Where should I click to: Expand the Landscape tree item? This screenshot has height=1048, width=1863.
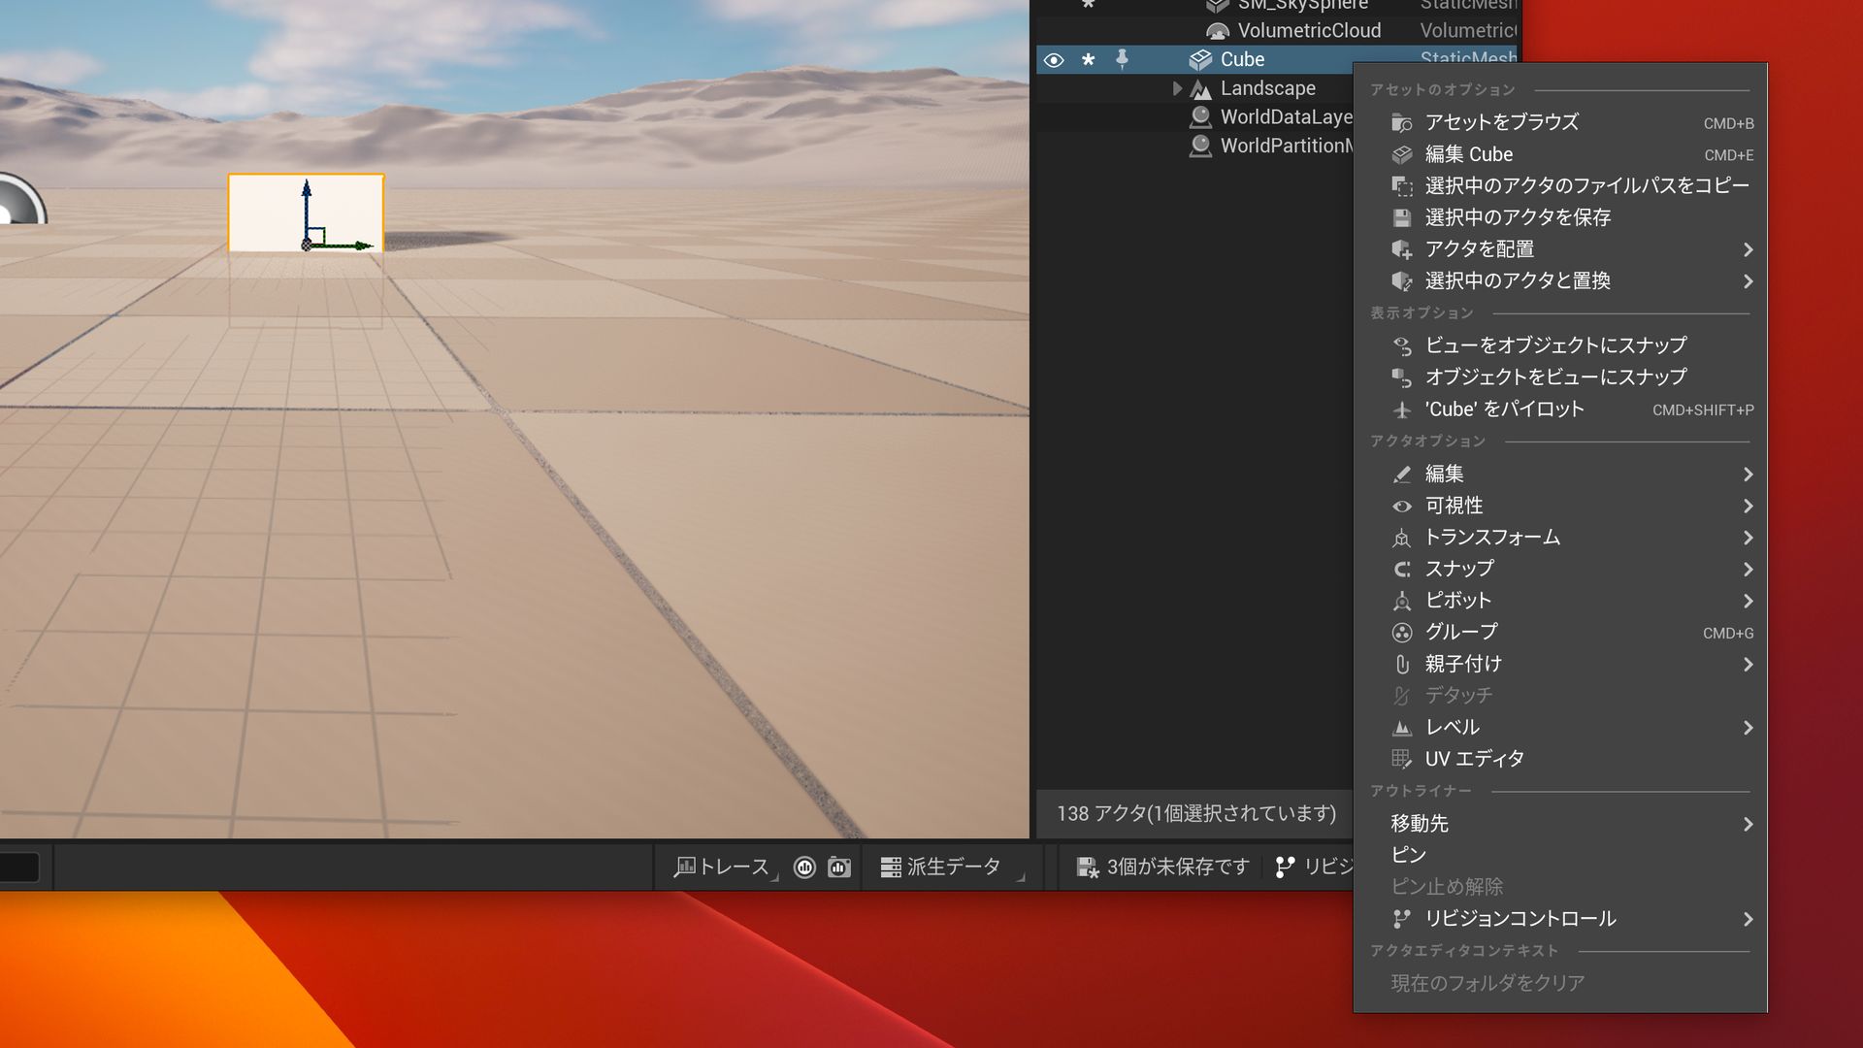tap(1177, 88)
